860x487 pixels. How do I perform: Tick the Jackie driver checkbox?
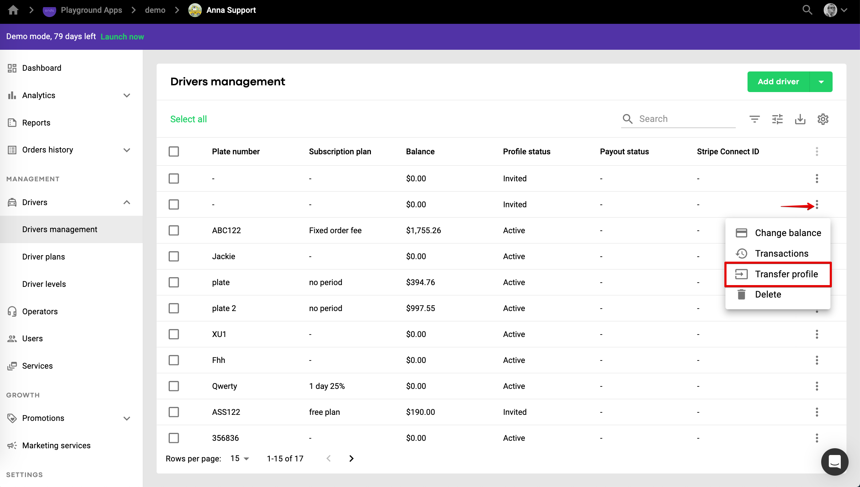tap(174, 256)
